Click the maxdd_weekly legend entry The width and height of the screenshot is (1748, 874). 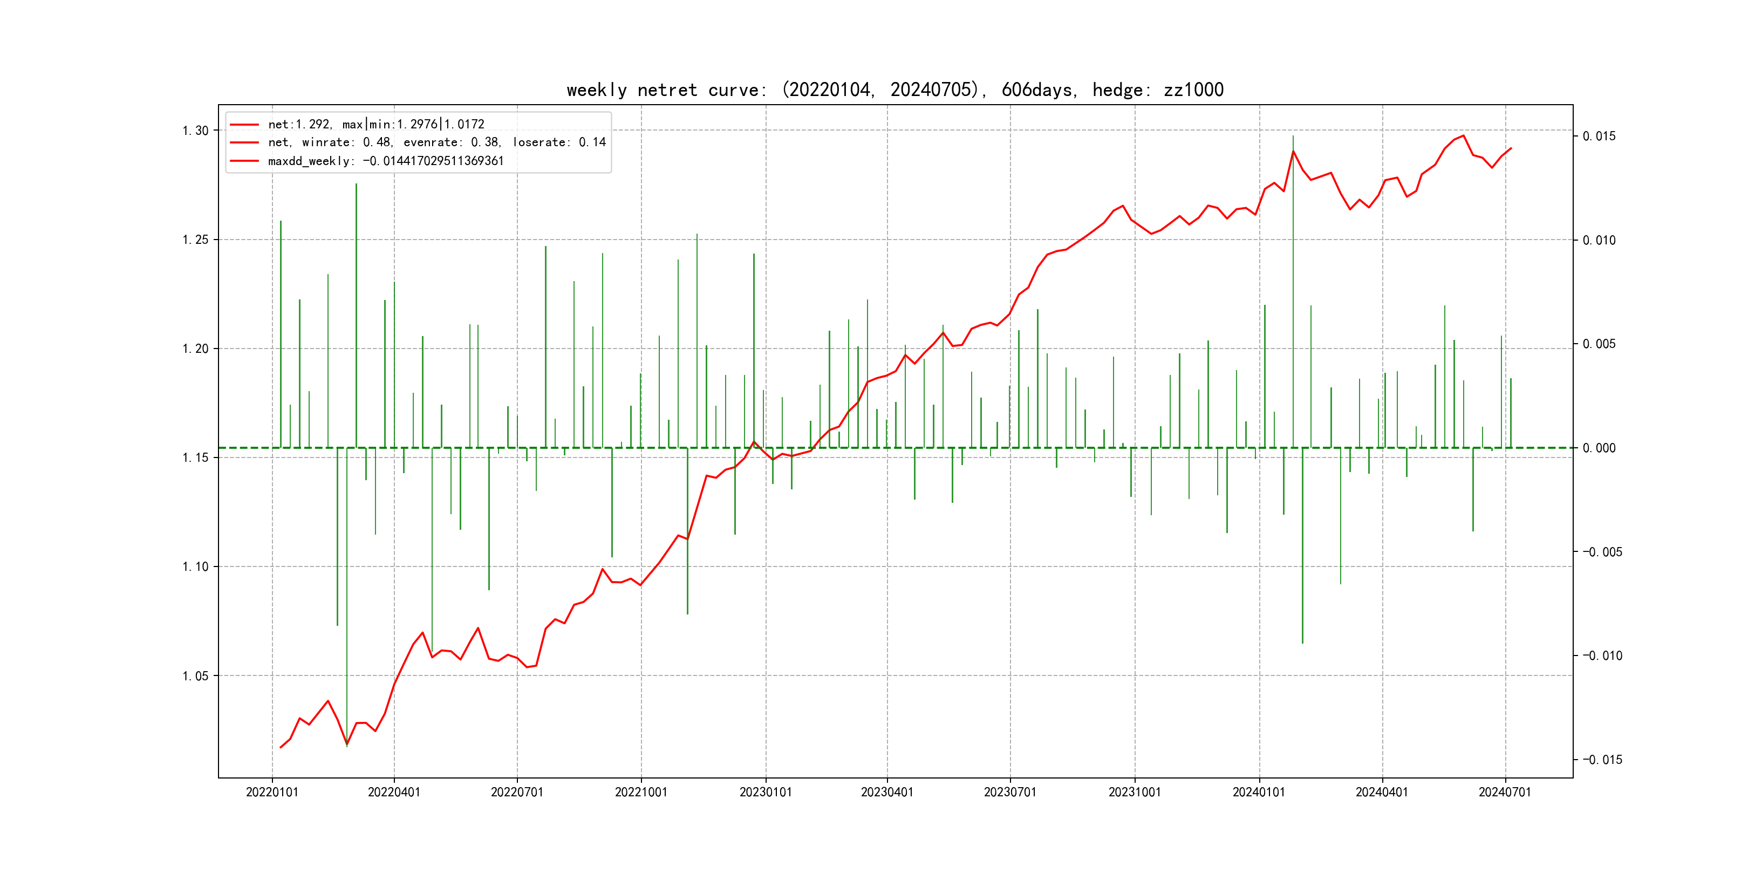(x=385, y=161)
